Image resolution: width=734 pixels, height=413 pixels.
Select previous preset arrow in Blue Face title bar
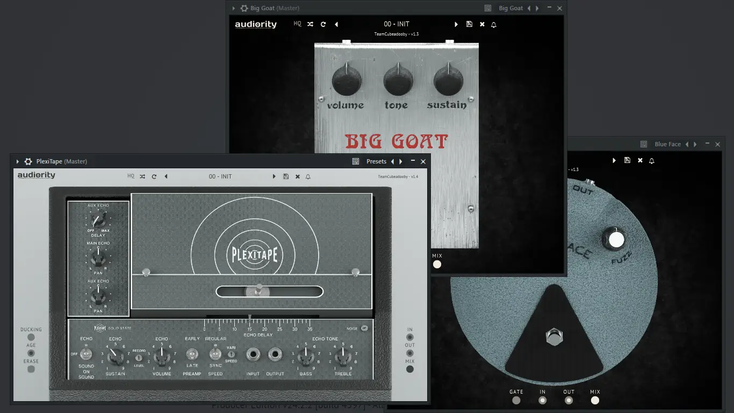click(687, 144)
